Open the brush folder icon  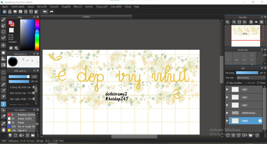point(33,135)
